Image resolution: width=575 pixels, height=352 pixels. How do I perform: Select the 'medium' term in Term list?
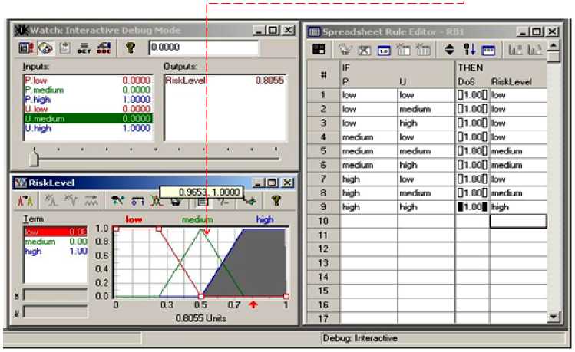click(x=56, y=242)
